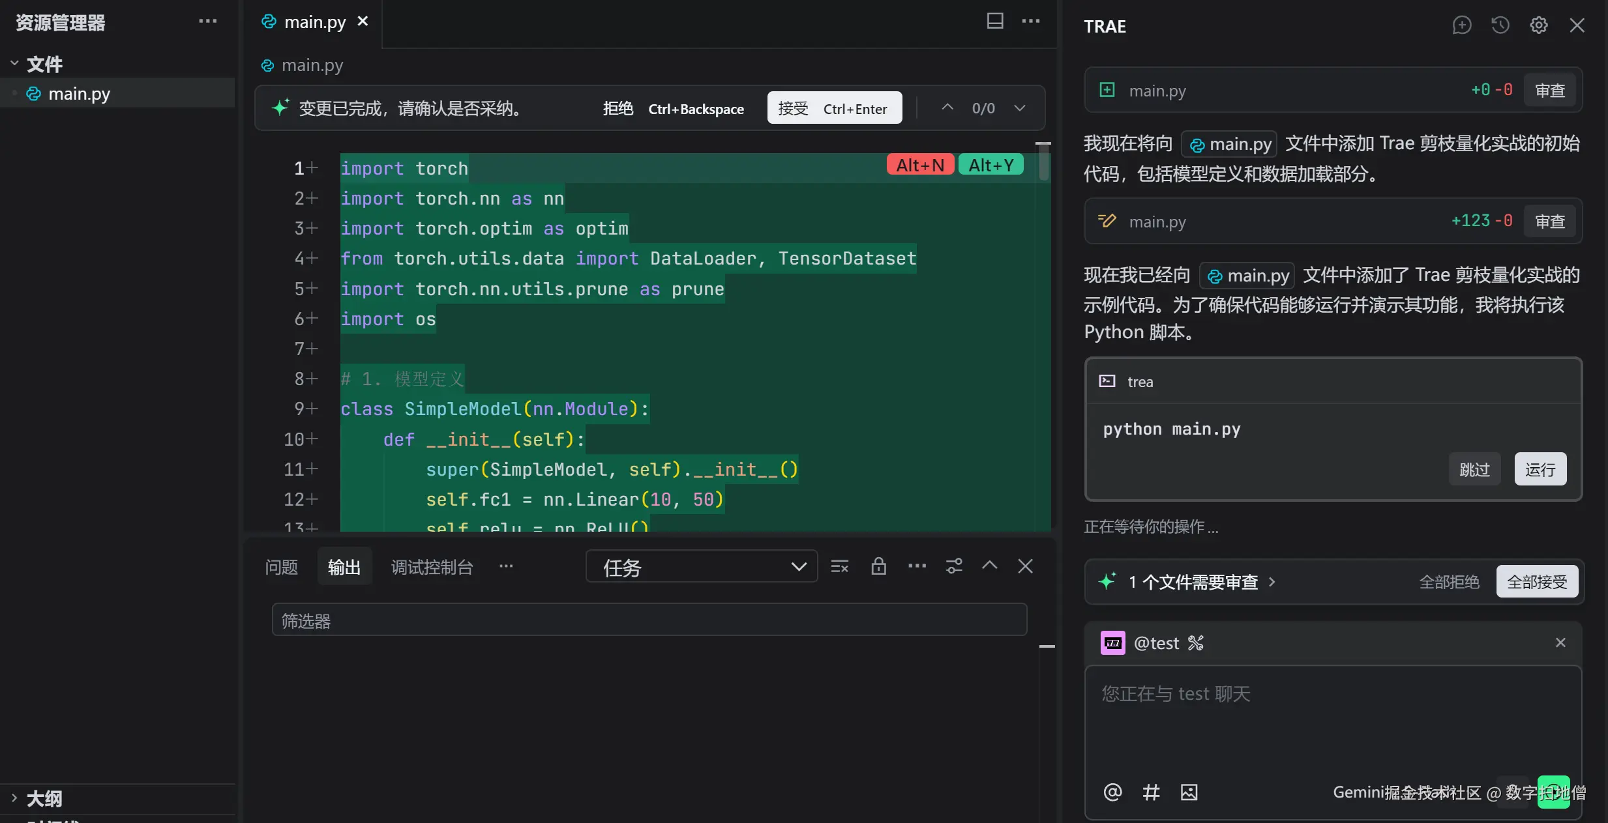
Task: Click 全部接受 to accept all changes
Action: [x=1536, y=581]
